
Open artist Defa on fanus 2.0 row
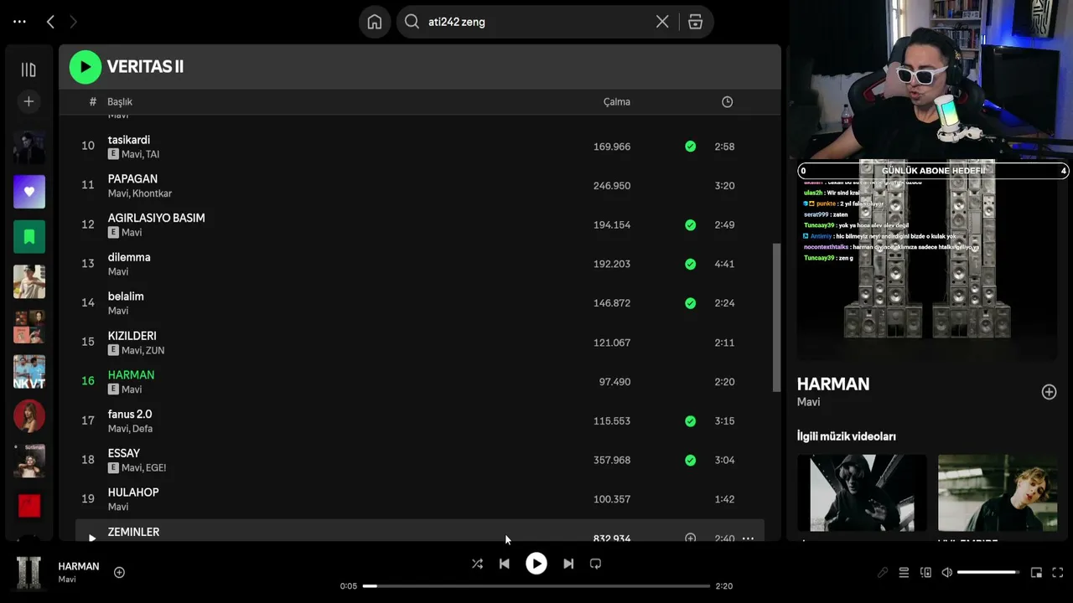143,429
